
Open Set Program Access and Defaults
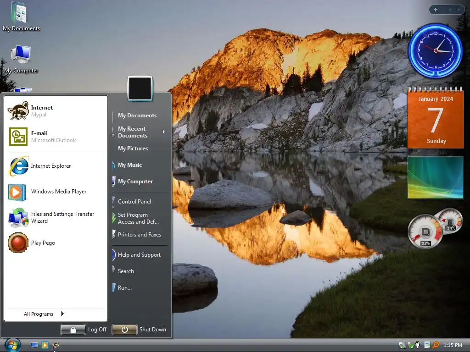point(138,218)
